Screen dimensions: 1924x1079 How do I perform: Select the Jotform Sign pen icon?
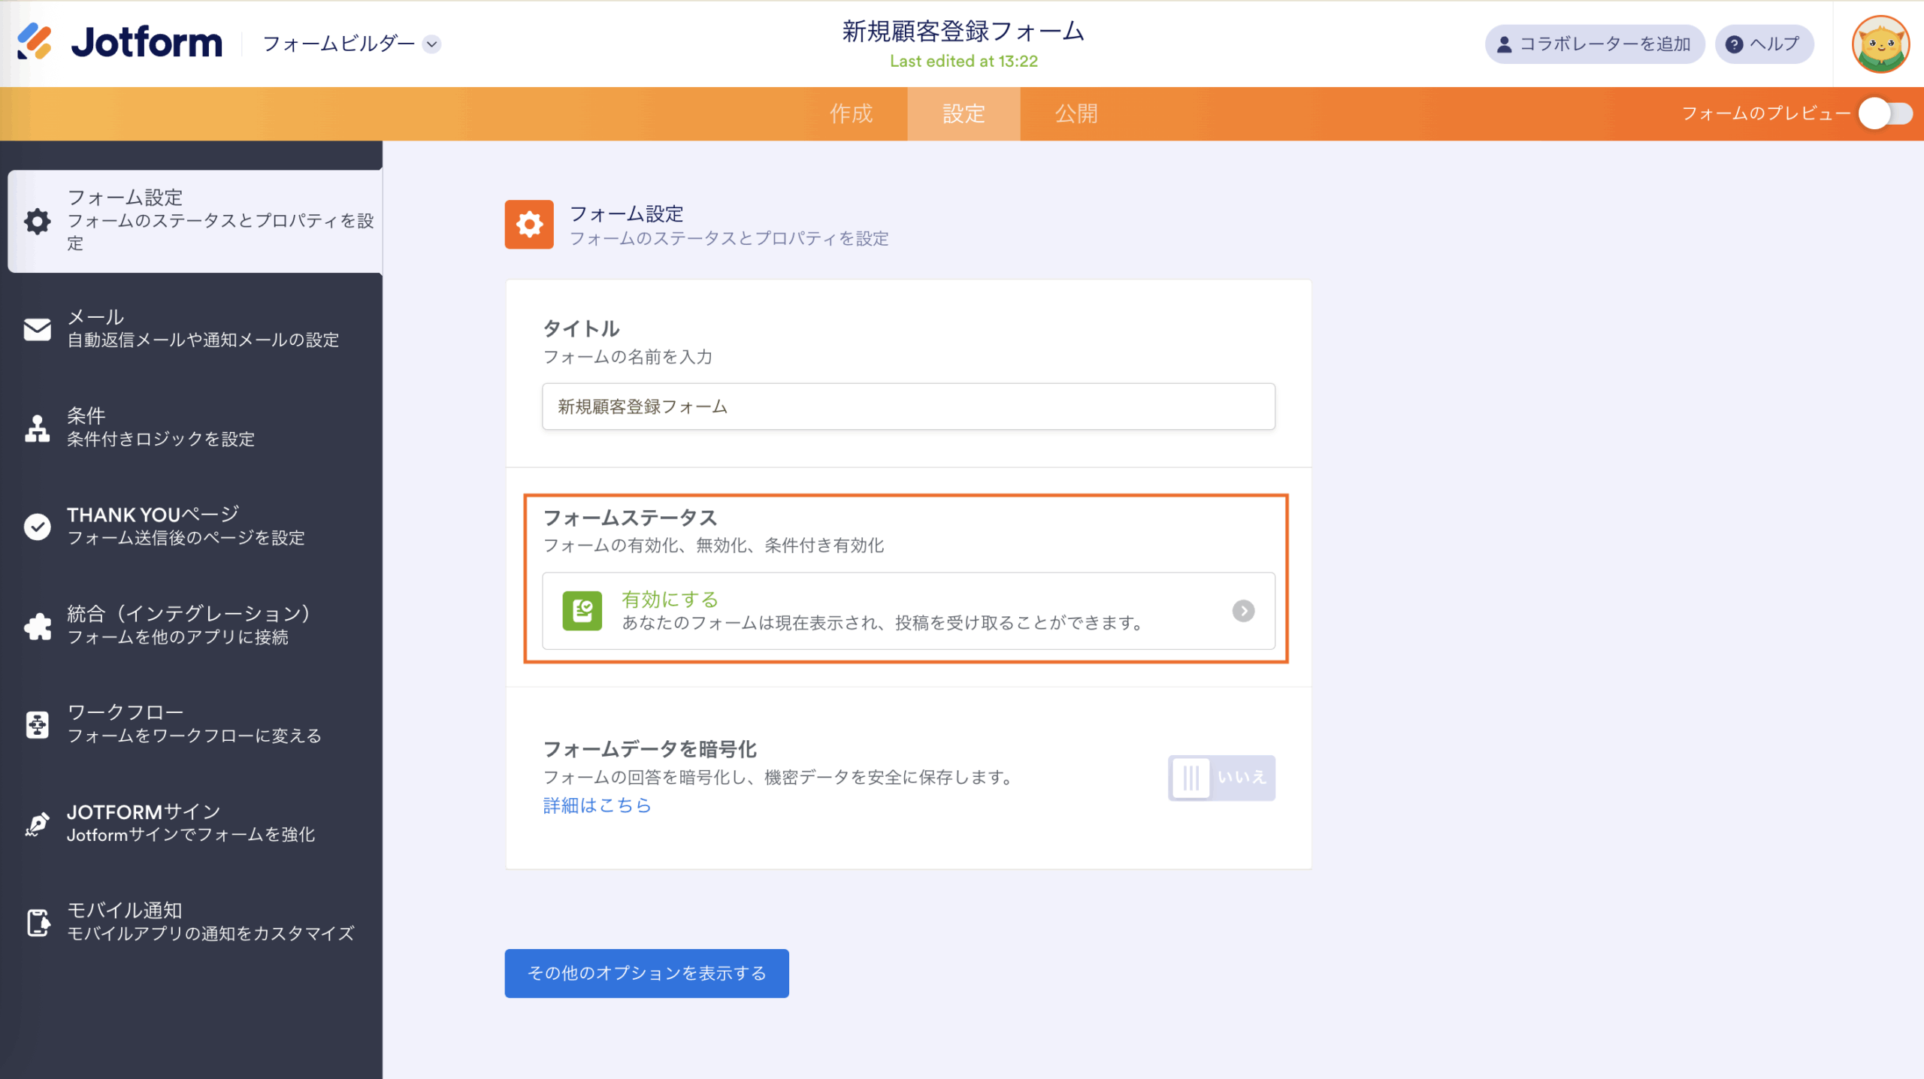[37, 824]
